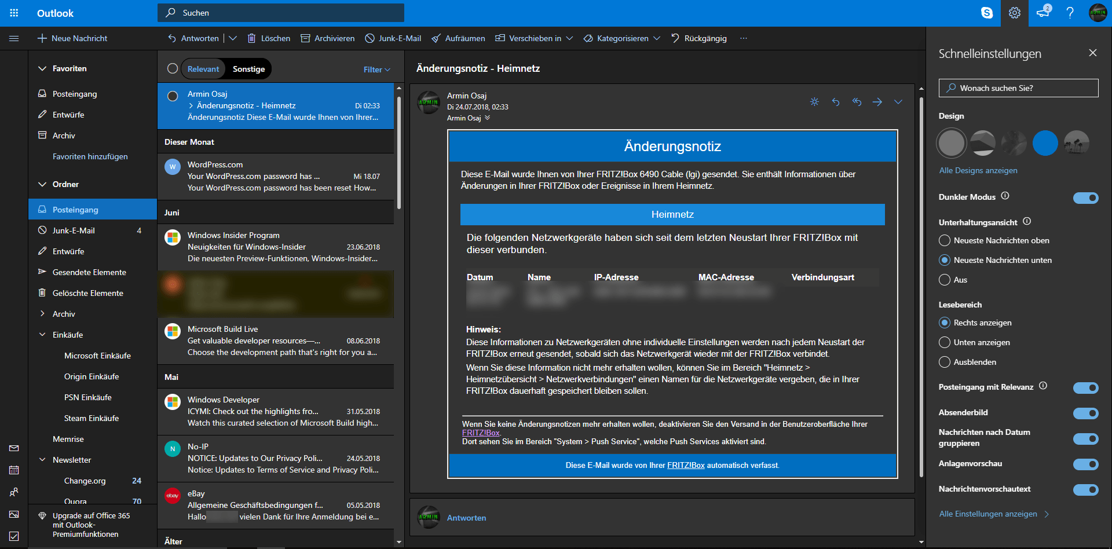This screenshot has height=549, width=1112.
Task: Close the Schnelleinstellungen panel
Action: [x=1092, y=53]
